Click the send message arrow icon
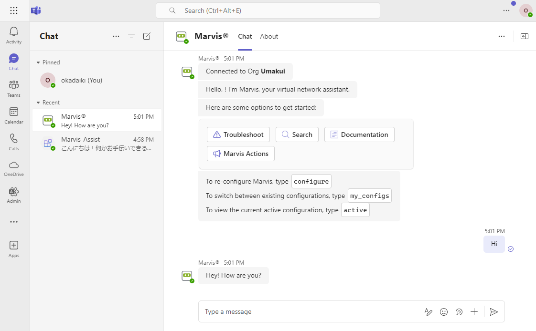 click(494, 312)
